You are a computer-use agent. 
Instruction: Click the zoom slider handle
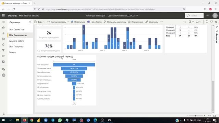pyautogui.click(x=196, y=115)
